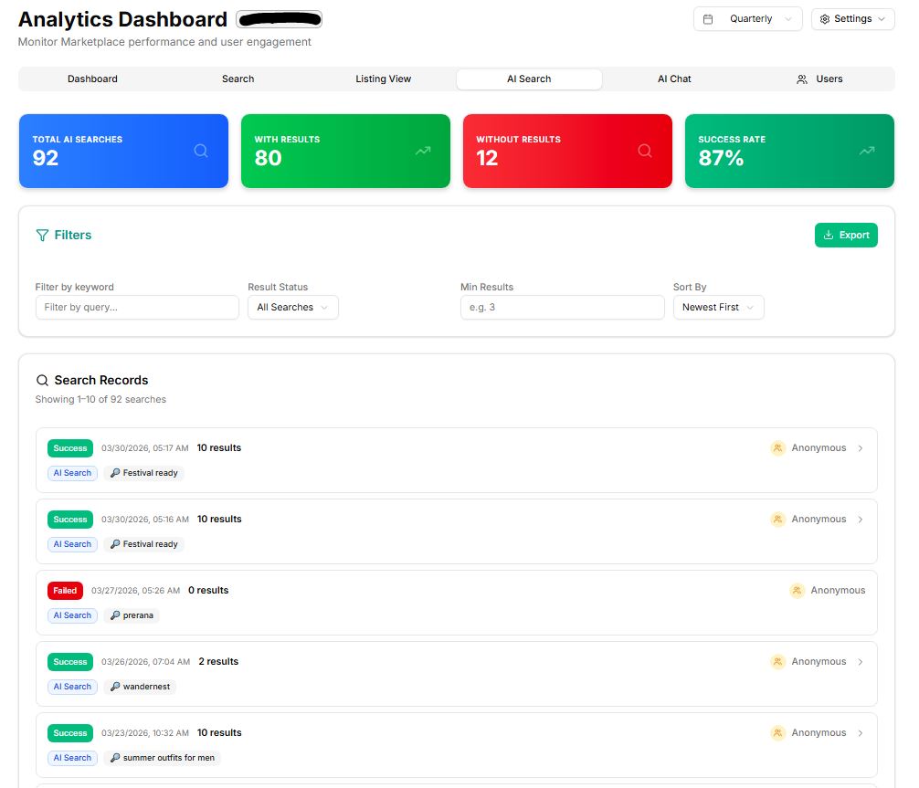Expand the wandernest search record chevron
The height and width of the screenshot is (788, 919).
(861, 662)
